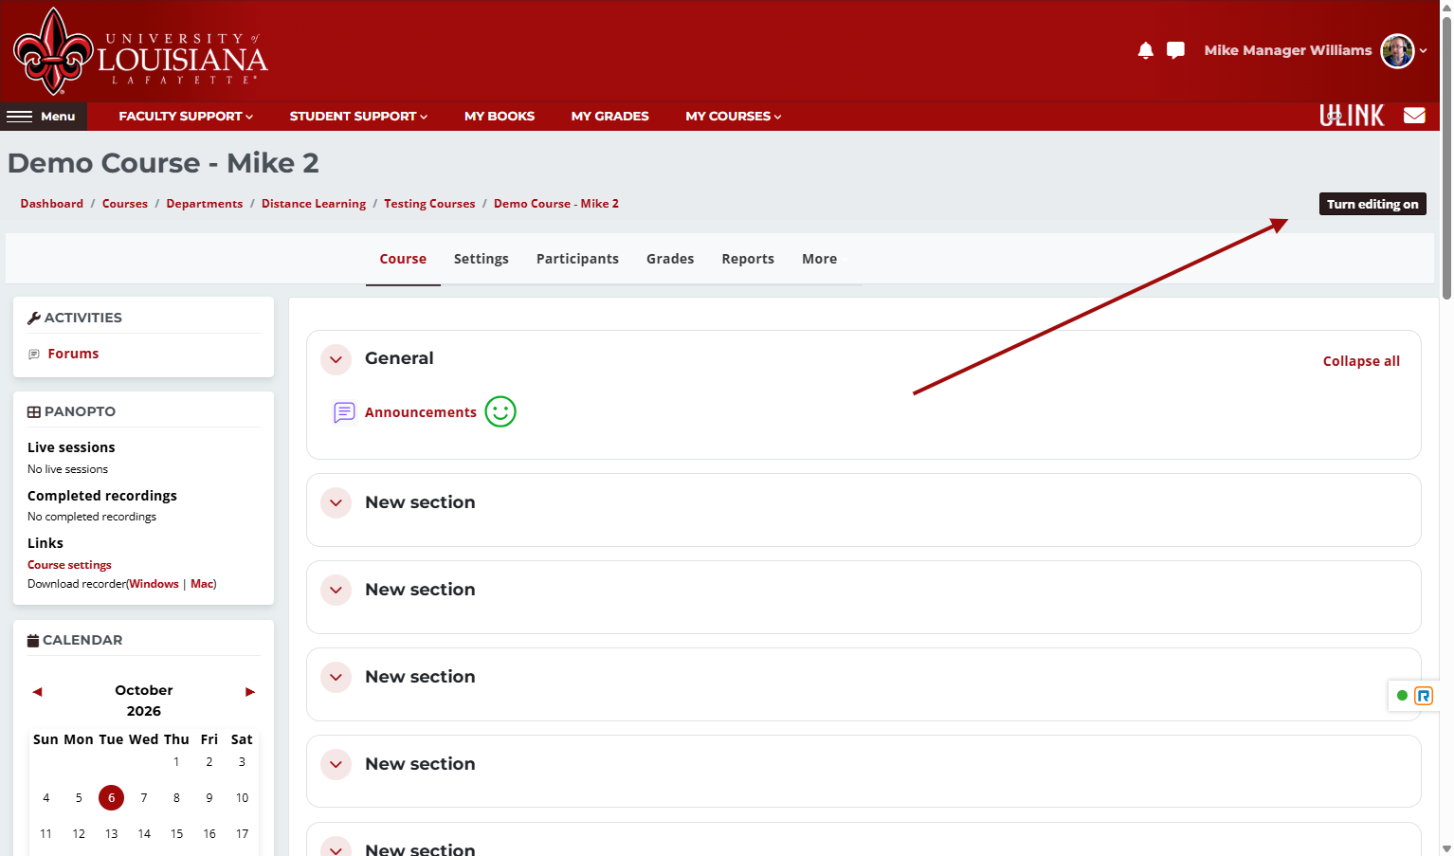Collapse the second New section chevron
Image resolution: width=1454 pixels, height=856 pixels.
[x=336, y=591]
